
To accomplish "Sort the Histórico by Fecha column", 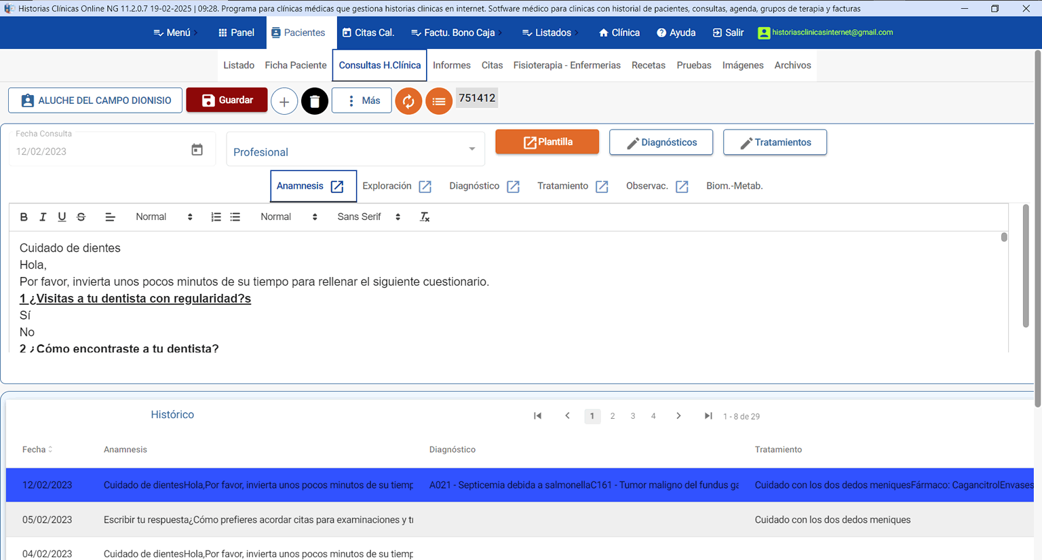I will tap(36, 449).
